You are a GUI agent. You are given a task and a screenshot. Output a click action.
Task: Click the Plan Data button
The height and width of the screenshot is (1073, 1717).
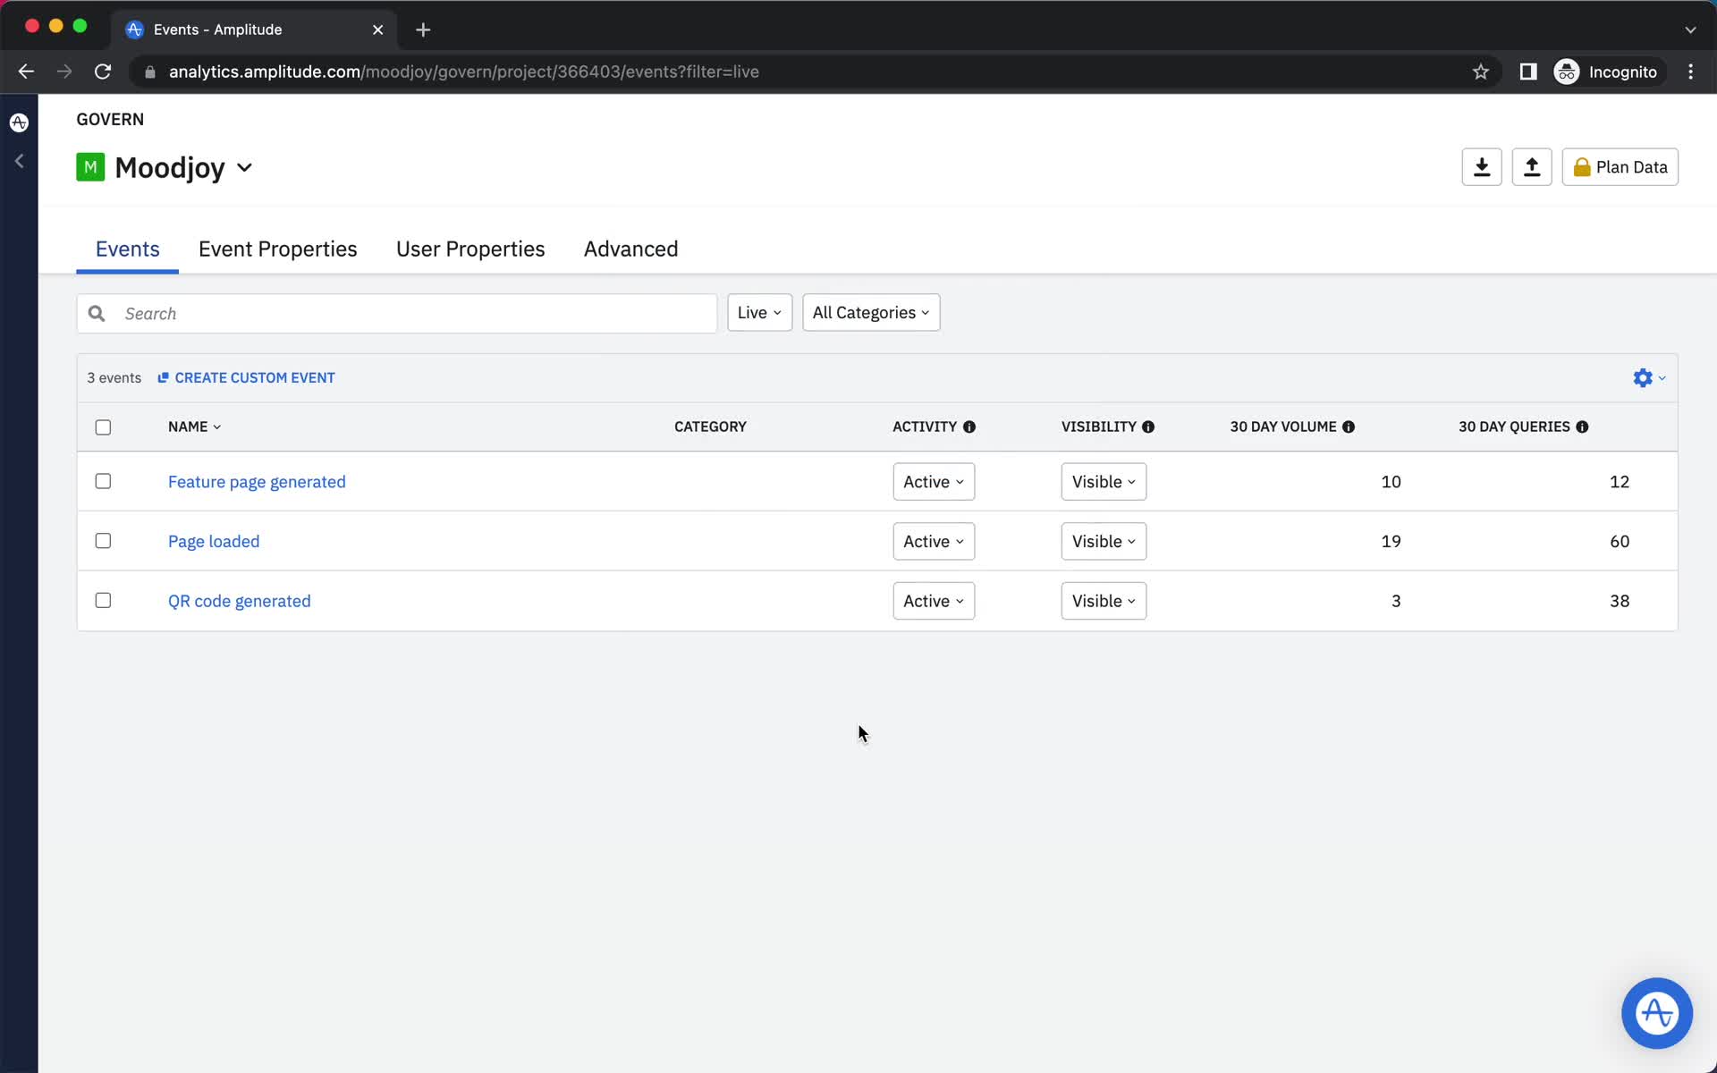[x=1620, y=167]
